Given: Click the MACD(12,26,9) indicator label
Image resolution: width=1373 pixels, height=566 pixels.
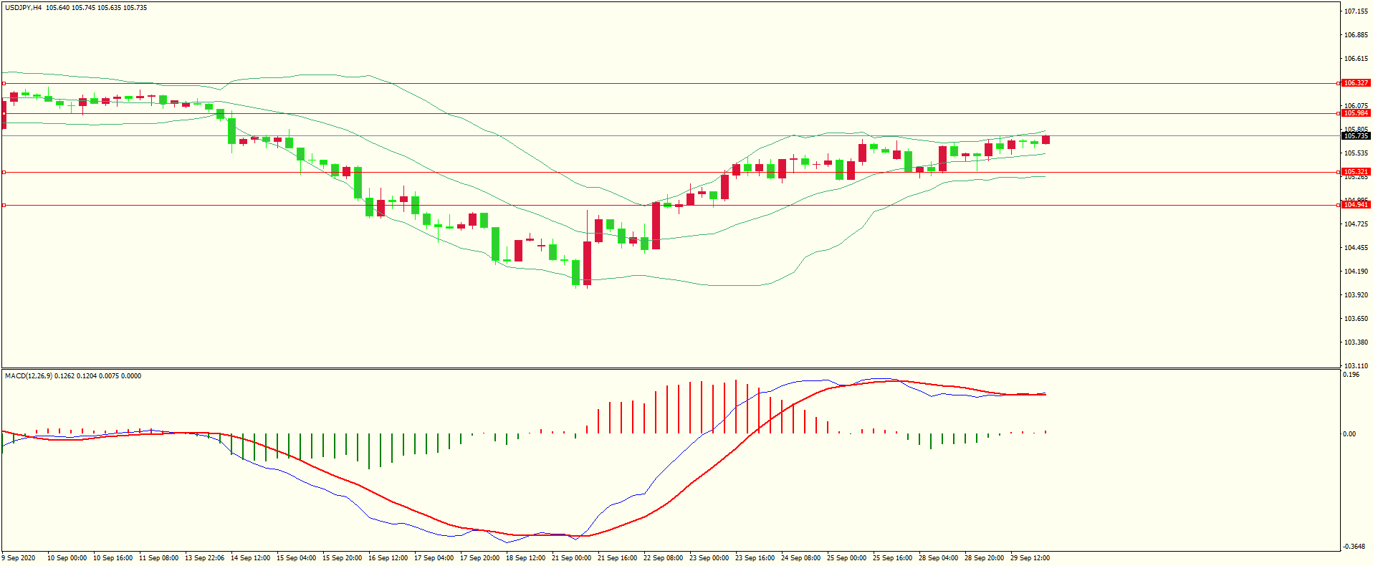Looking at the screenshot, I should [x=29, y=376].
